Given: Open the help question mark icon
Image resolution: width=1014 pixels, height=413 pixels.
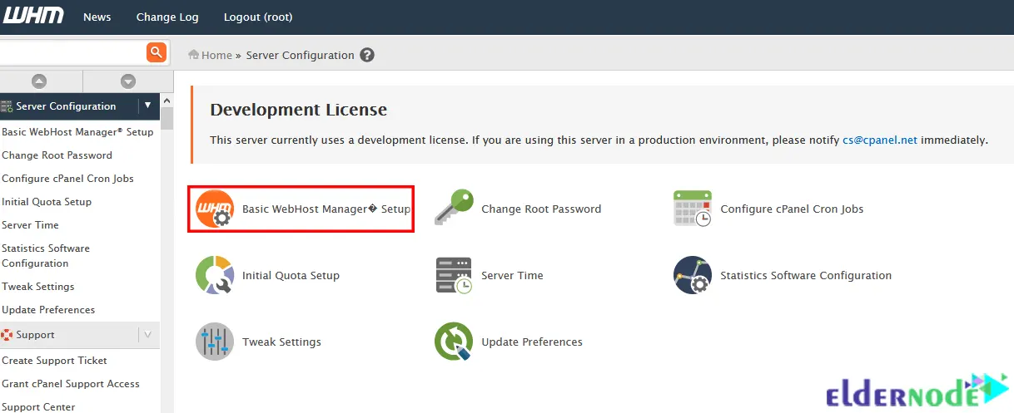Looking at the screenshot, I should [x=367, y=55].
